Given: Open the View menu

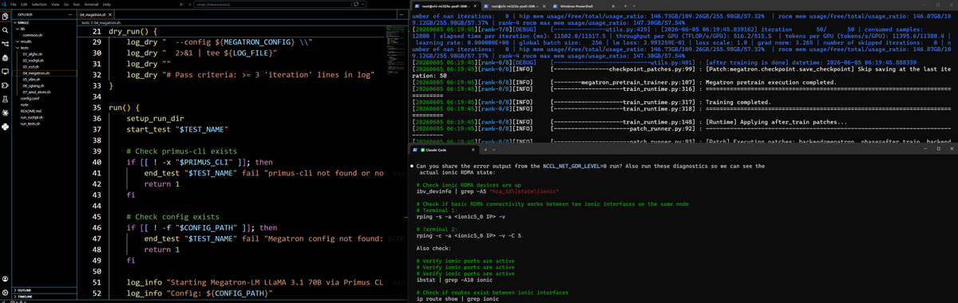Looking at the screenshot, I should coord(55,4).
